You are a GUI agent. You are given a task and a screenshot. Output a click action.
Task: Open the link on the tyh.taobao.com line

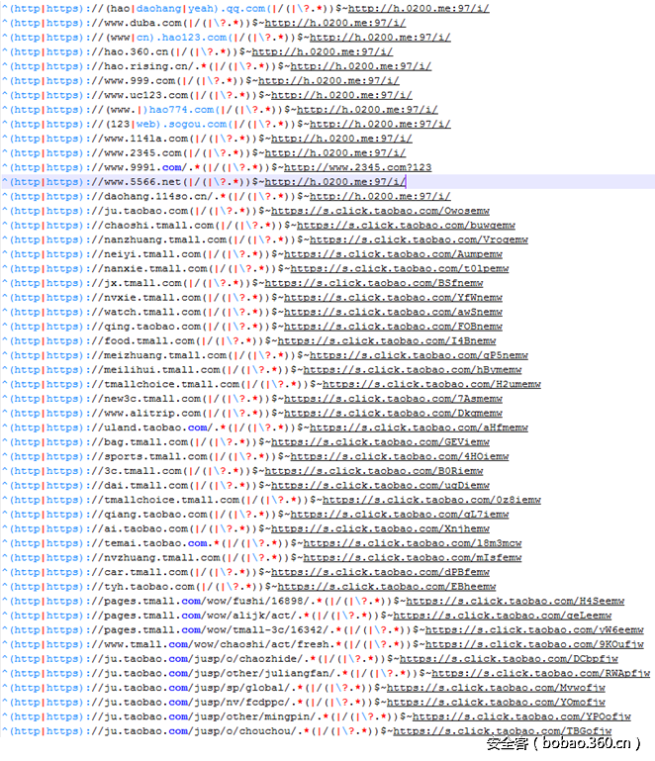[387, 587]
